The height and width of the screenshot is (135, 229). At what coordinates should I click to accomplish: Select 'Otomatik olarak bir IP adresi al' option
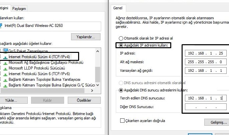[121, 39]
